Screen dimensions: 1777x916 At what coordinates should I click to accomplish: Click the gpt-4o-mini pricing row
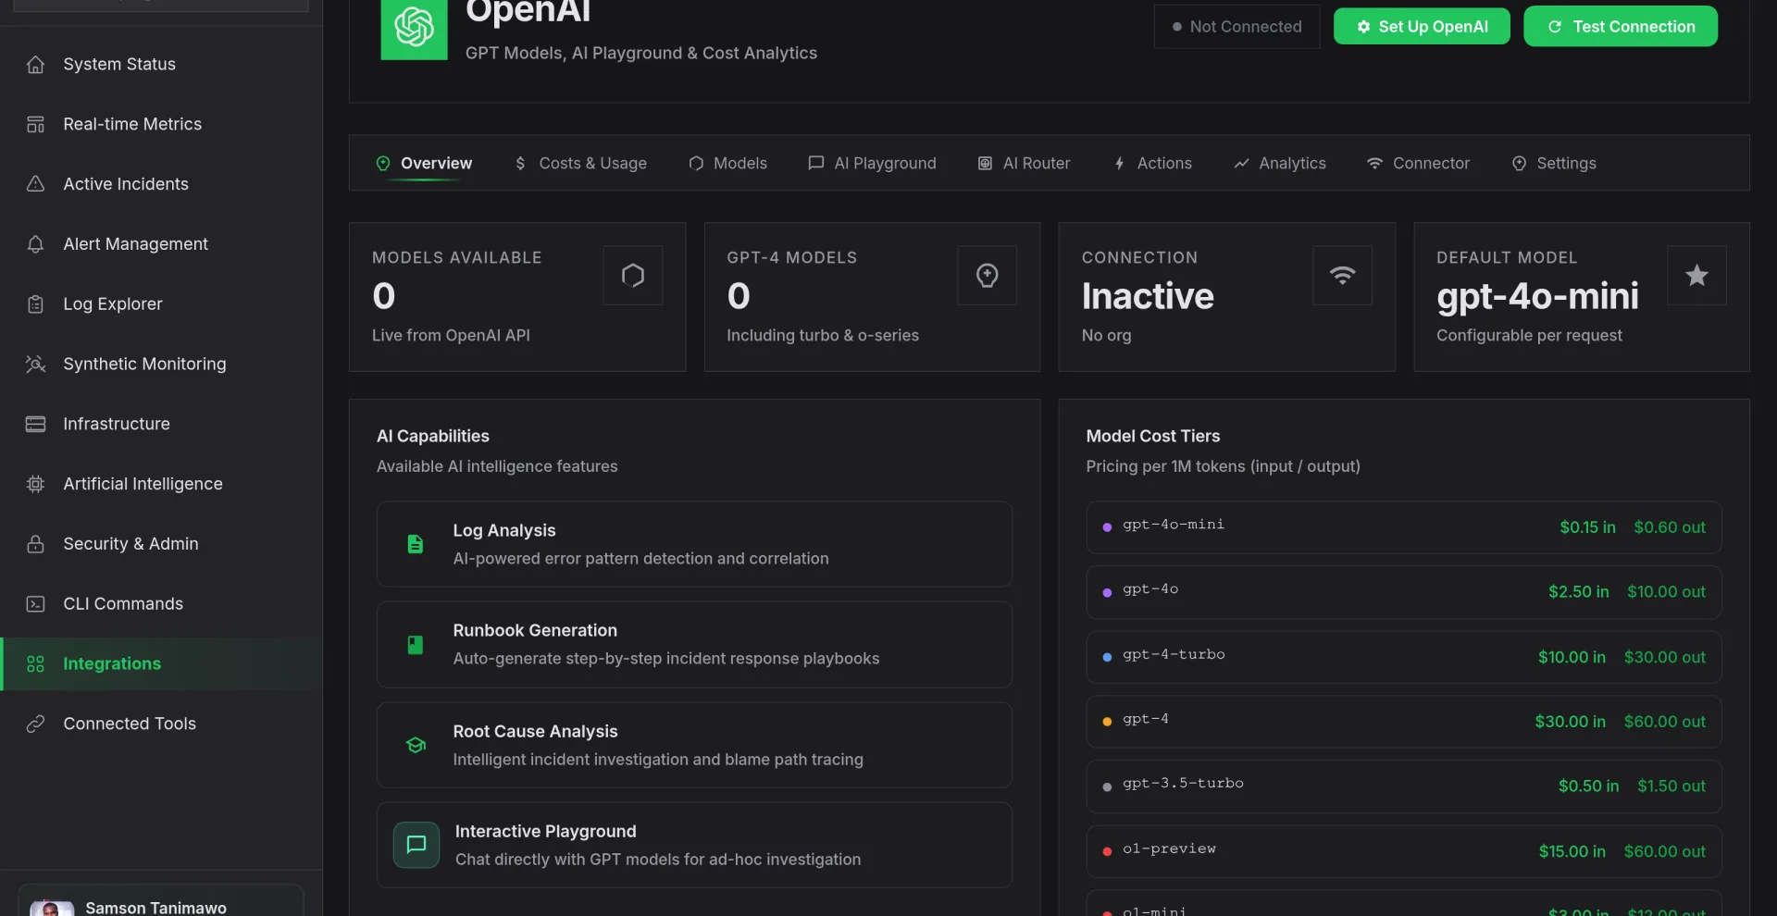click(1404, 527)
